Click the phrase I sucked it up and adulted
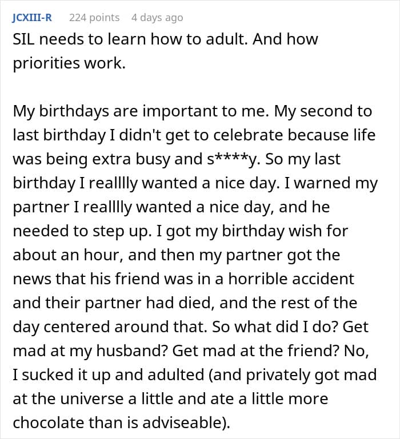Viewport: 400px width, 439px height. click(108, 375)
